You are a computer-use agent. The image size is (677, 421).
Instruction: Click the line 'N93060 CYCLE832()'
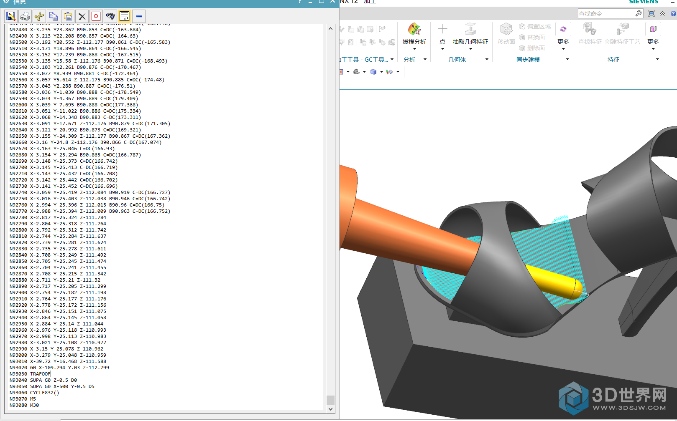pyautogui.click(x=34, y=393)
